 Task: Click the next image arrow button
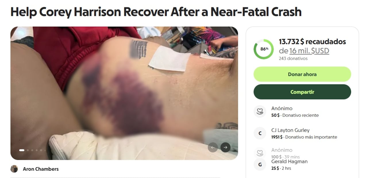(226, 147)
